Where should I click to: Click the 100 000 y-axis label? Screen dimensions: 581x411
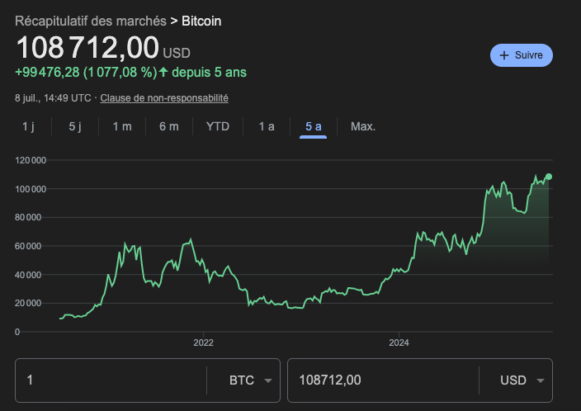pos(31,189)
